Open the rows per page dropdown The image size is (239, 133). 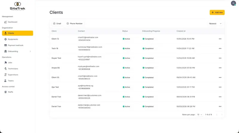(200, 115)
